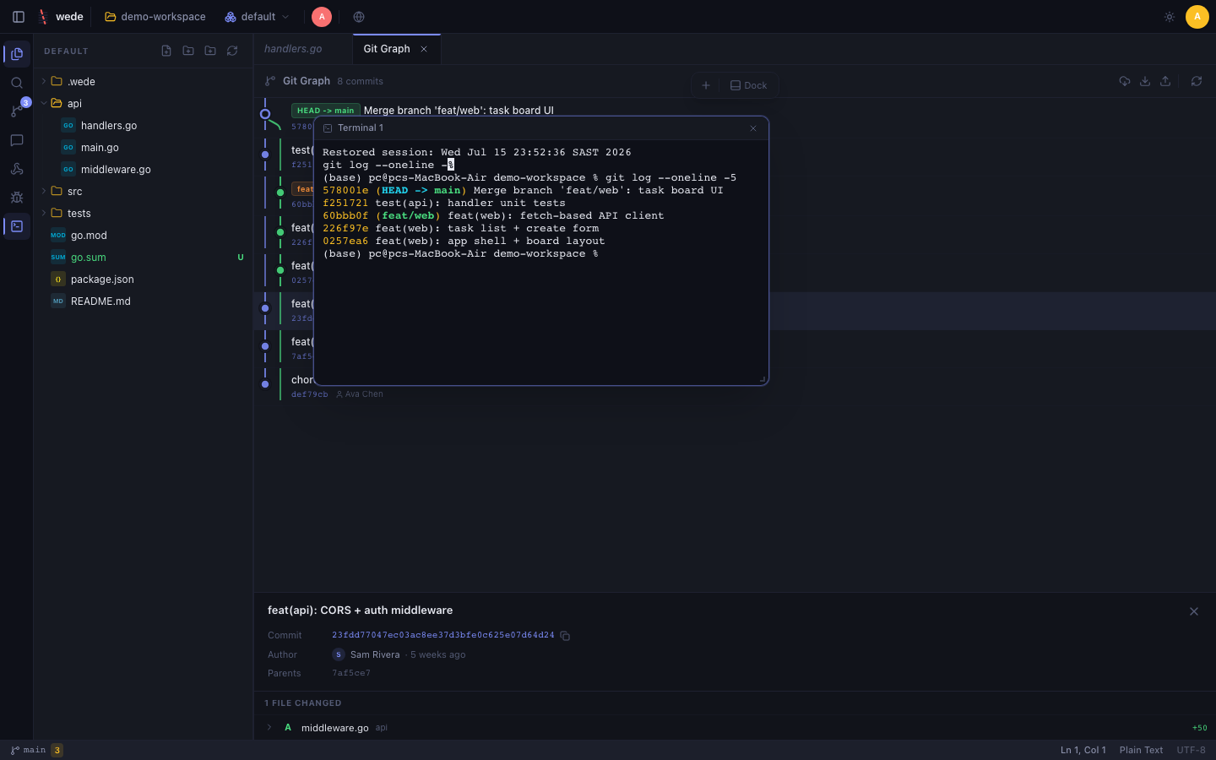This screenshot has height=760, width=1216.
Task: Open the yellow user avatar menu
Action: click(x=1197, y=17)
